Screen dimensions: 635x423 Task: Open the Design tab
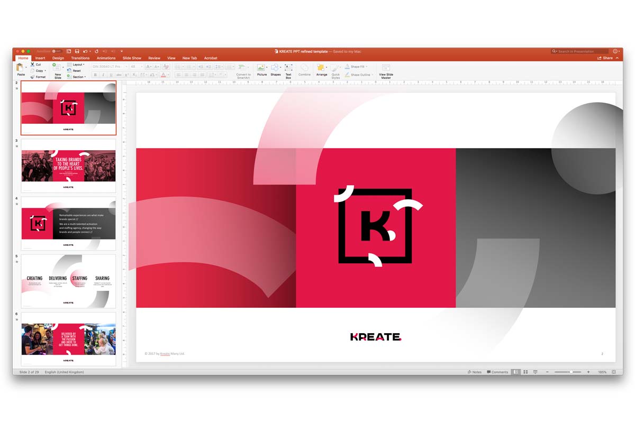coord(58,58)
